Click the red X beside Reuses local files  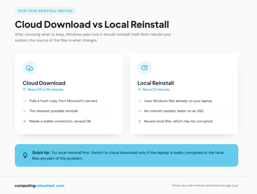140,121
